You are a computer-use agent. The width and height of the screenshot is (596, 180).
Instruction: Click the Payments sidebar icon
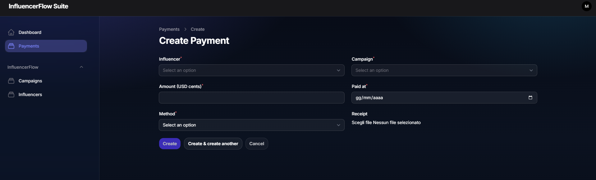point(11,46)
